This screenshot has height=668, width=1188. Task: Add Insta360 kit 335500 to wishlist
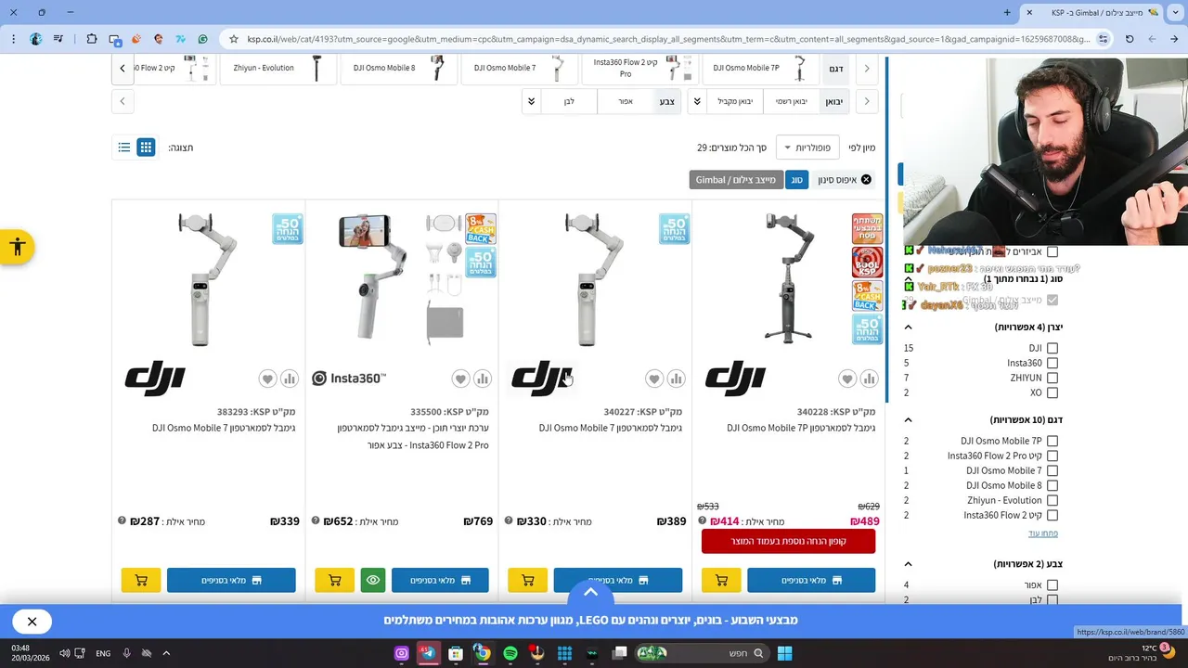(460, 379)
